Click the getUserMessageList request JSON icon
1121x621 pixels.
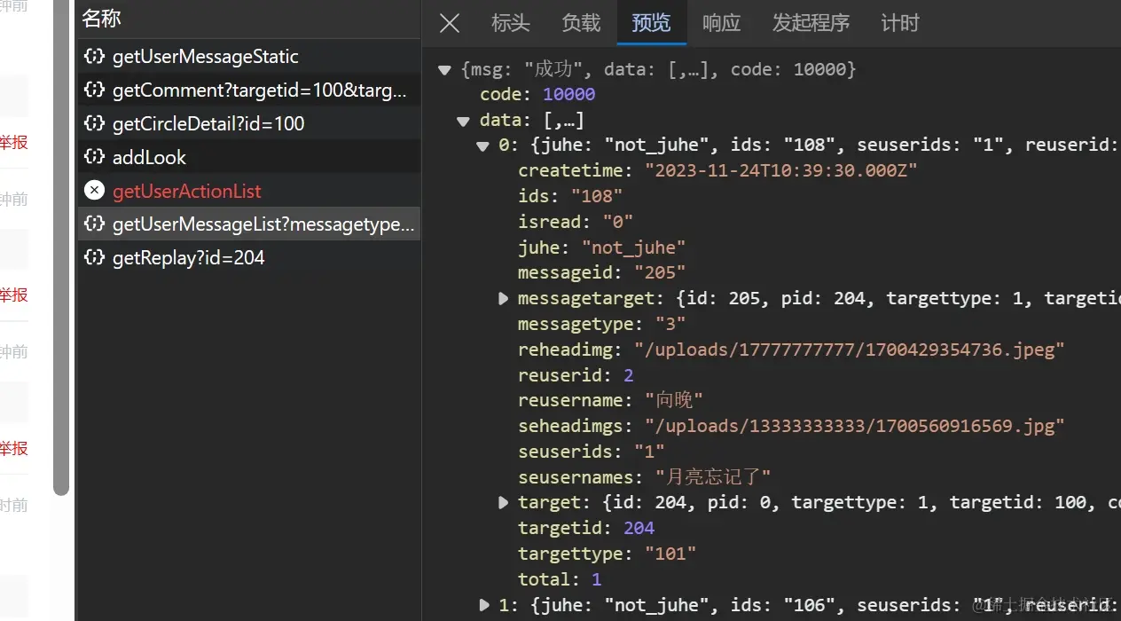94,224
